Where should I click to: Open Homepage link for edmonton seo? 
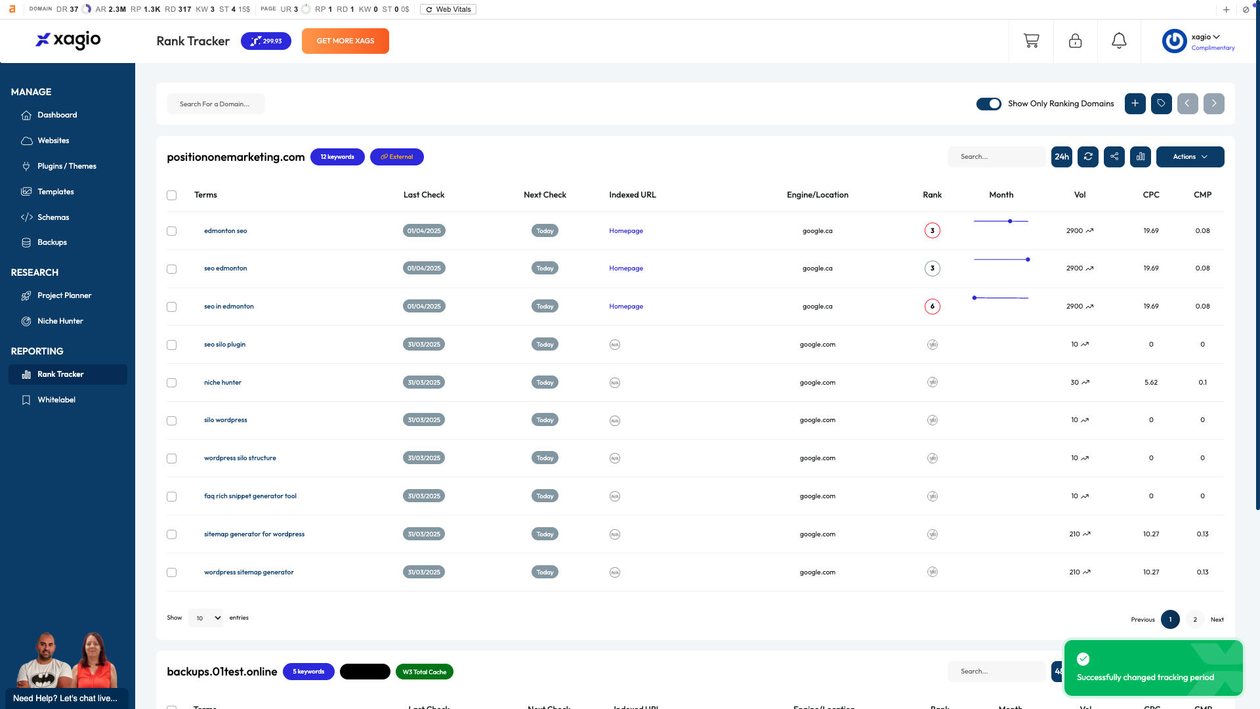pyautogui.click(x=626, y=231)
